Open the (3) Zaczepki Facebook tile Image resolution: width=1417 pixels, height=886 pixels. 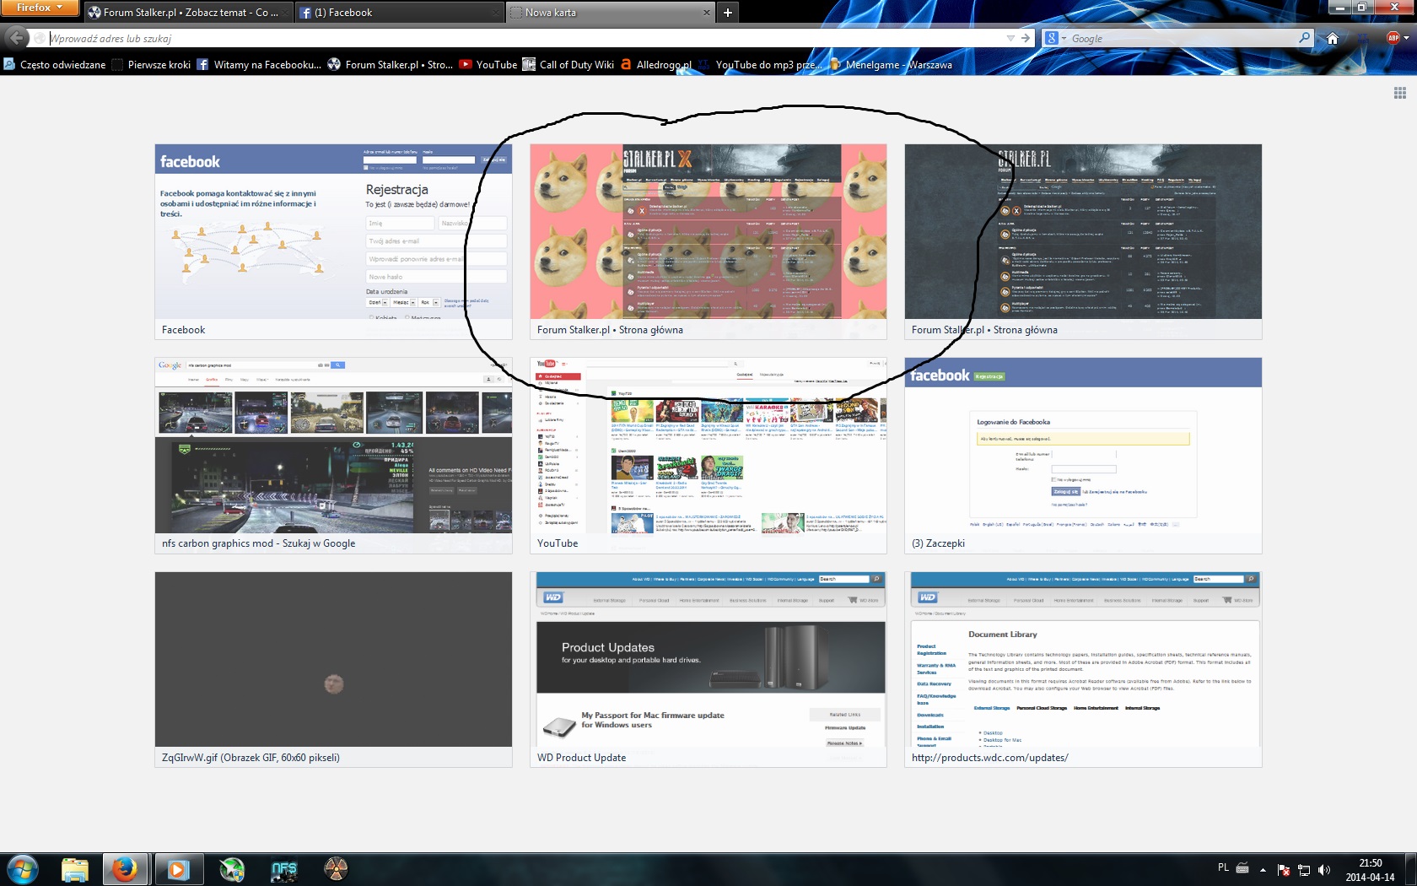(1083, 456)
